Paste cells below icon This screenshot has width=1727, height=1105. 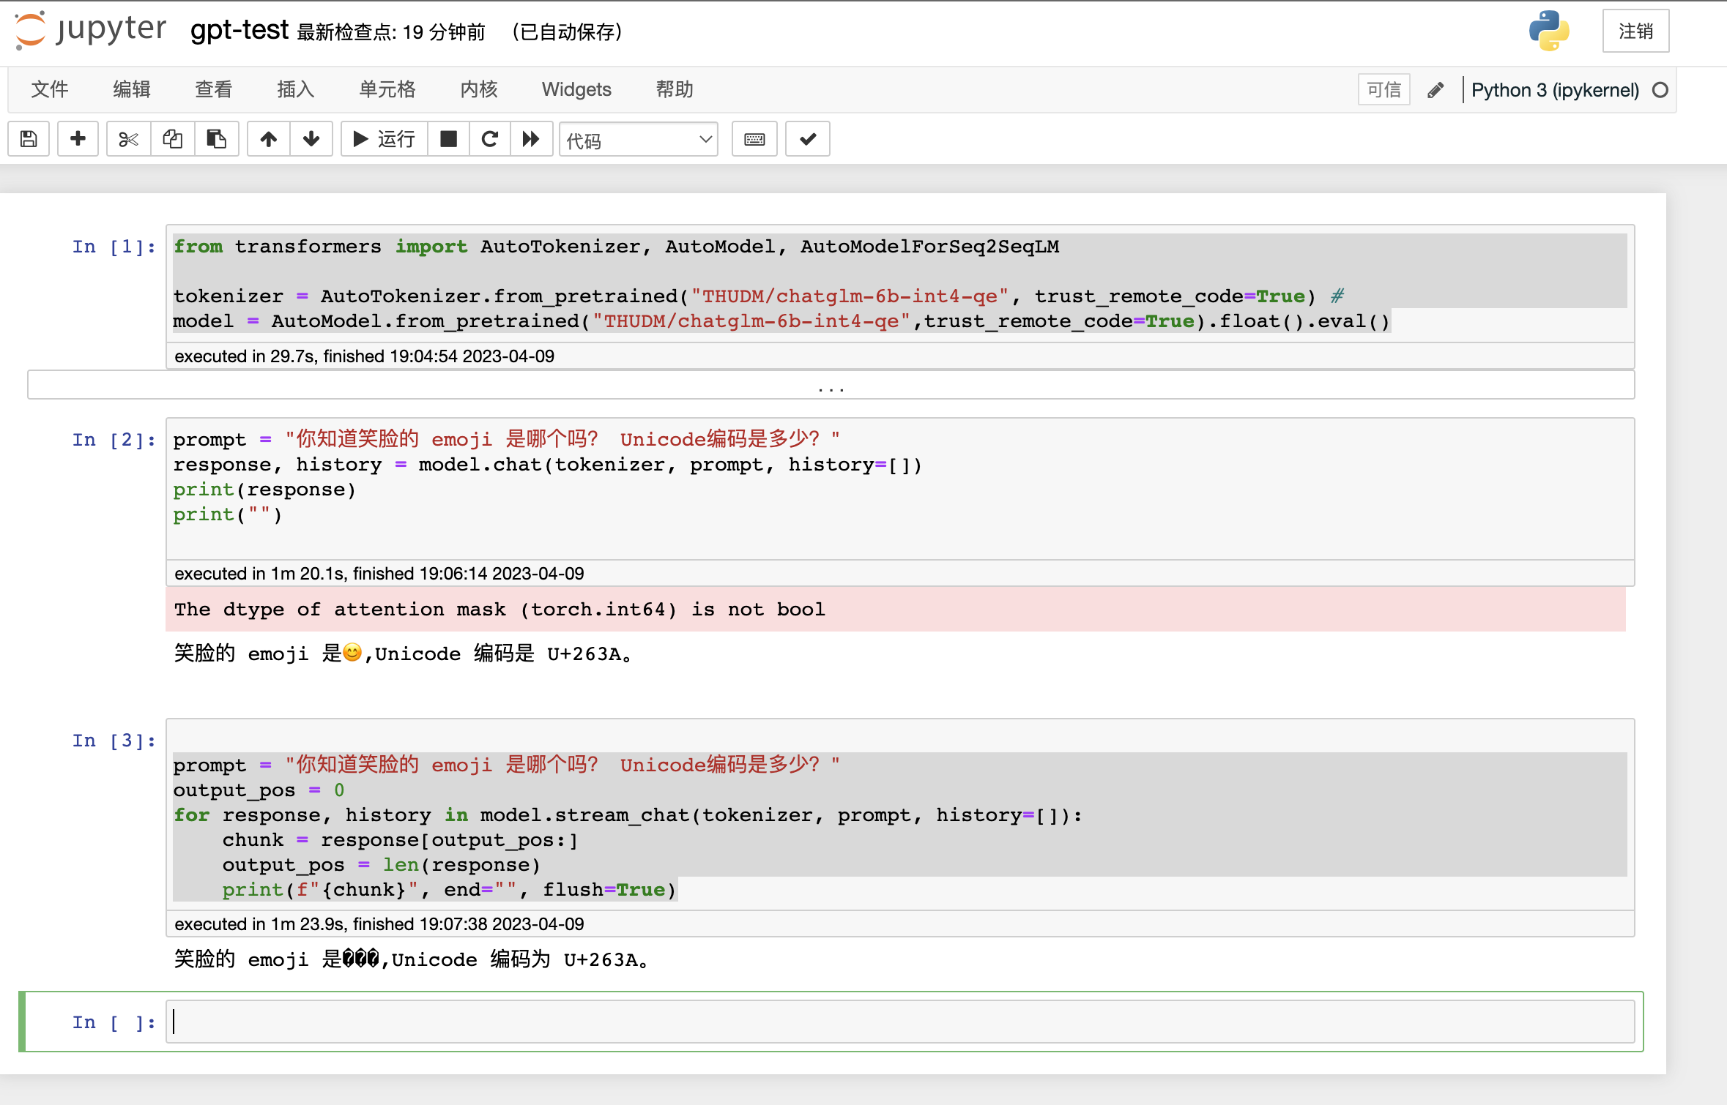[217, 139]
